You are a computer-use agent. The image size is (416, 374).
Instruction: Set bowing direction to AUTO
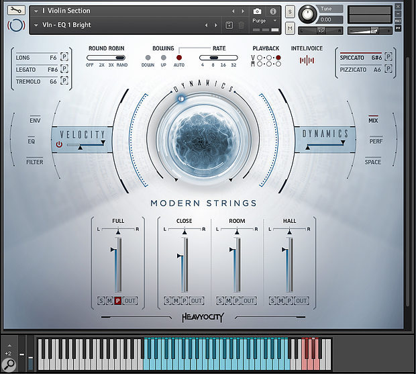[x=179, y=58]
